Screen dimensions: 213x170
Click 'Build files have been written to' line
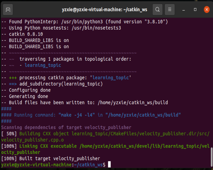point(84,103)
